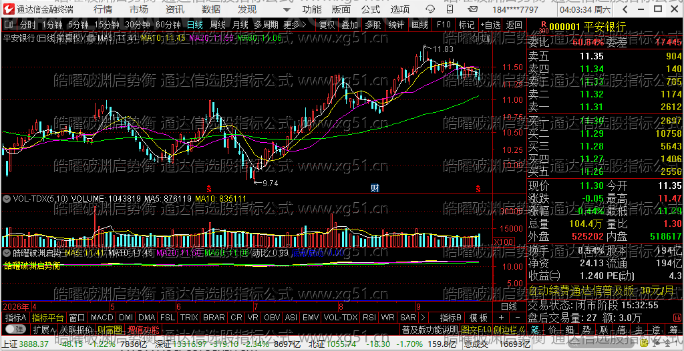Select the 笔 tab icon
Viewport: 684px width, 351px height.
(536, 329)
